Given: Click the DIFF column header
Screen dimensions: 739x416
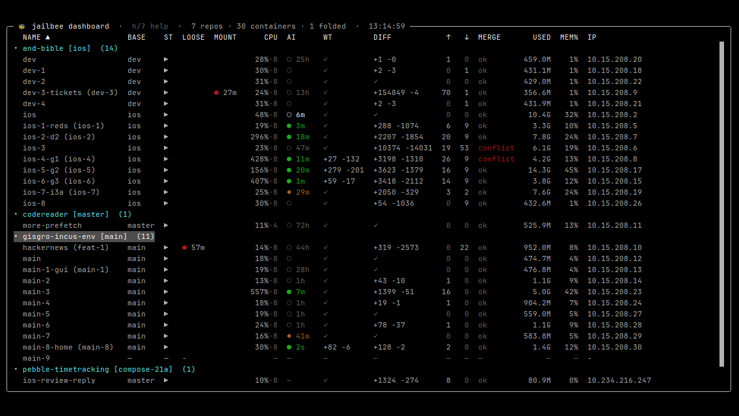Looking at the screenshot, I should [383, 37].
